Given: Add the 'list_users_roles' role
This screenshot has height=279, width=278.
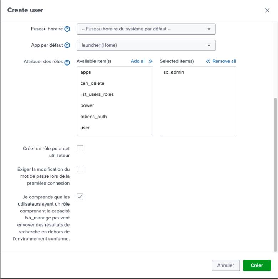Looking at the screenshot, I should (x=97, y=94).
